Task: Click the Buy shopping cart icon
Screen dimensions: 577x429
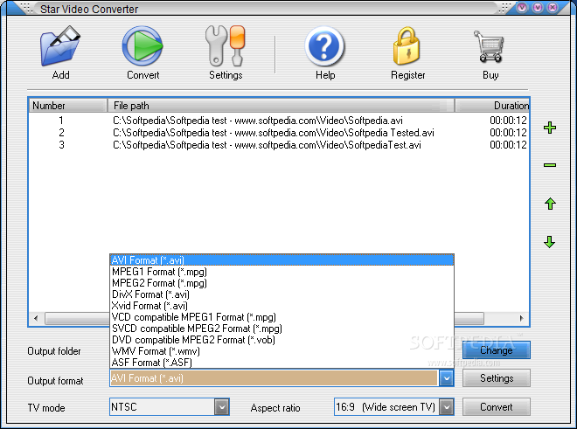Action: 490,46
